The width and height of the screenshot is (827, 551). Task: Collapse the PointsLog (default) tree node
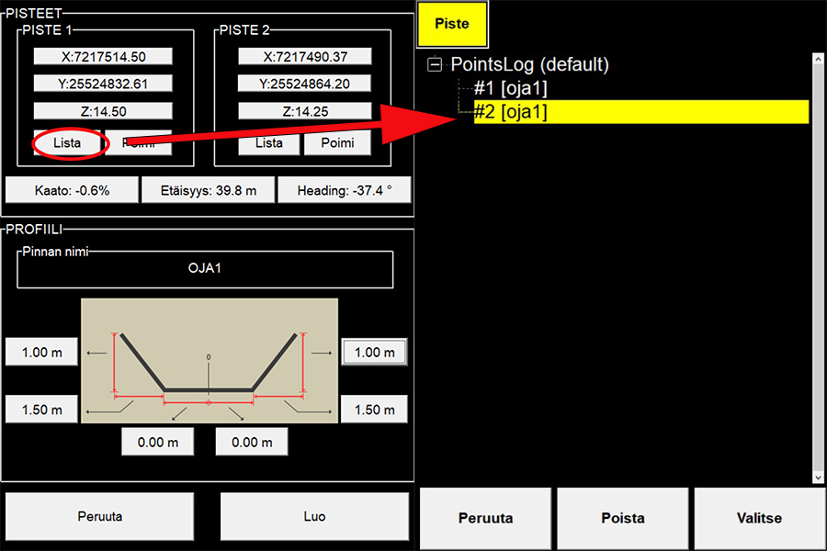436,65
